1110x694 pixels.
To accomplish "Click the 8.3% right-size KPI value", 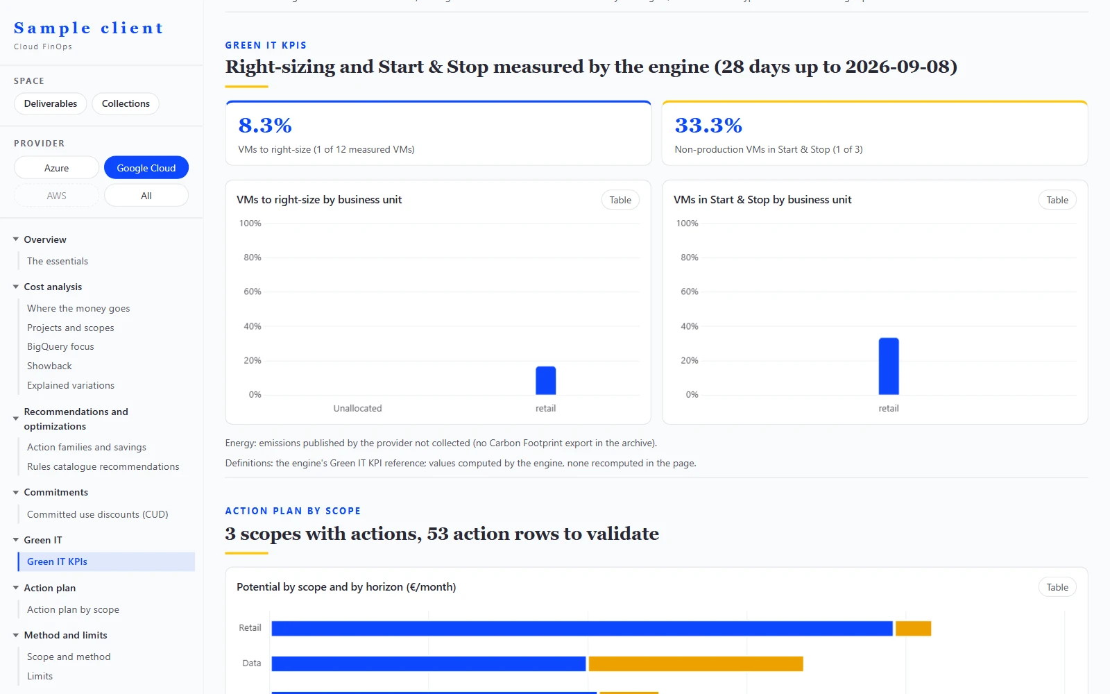I will [x=265, y=126].
